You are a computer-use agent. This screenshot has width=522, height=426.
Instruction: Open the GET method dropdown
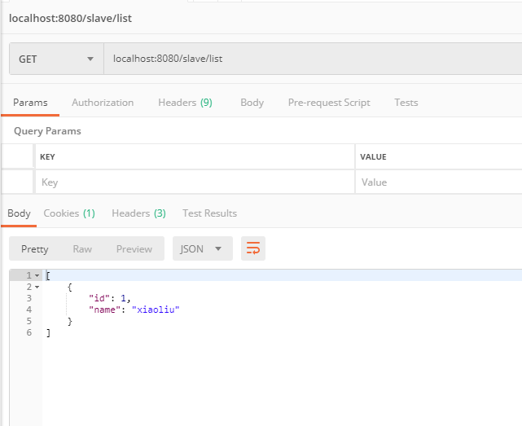coord(56,59)
